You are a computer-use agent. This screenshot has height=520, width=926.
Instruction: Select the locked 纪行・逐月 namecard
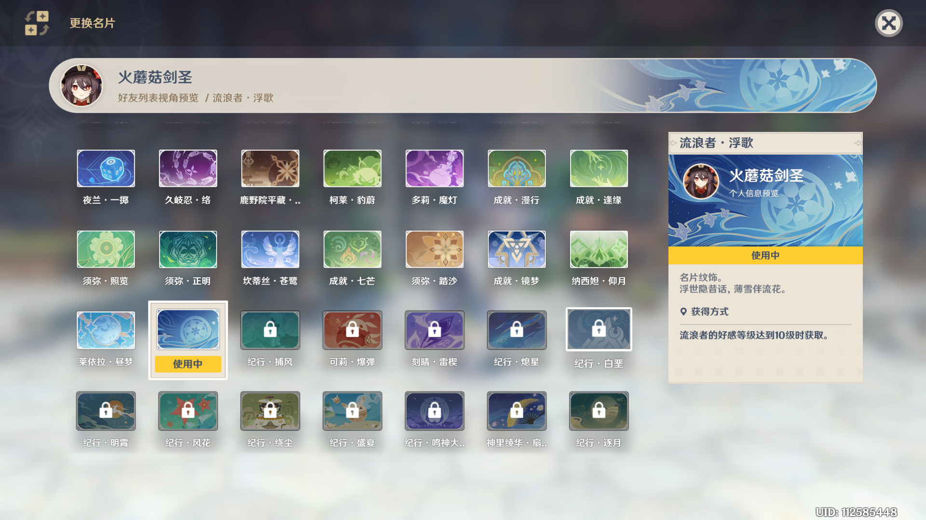[x=599, y=411]
